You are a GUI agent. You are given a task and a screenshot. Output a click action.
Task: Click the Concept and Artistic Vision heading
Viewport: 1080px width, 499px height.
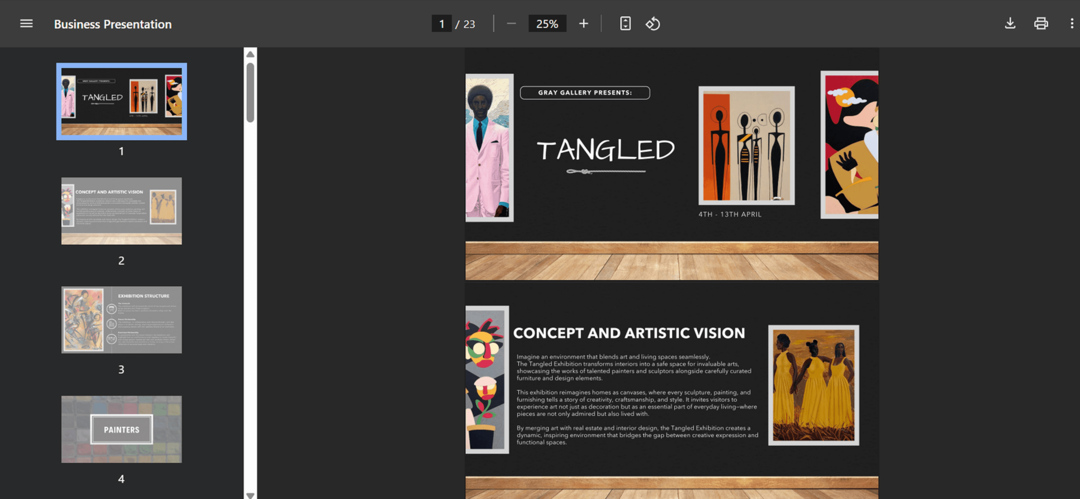tap(628, 333)
